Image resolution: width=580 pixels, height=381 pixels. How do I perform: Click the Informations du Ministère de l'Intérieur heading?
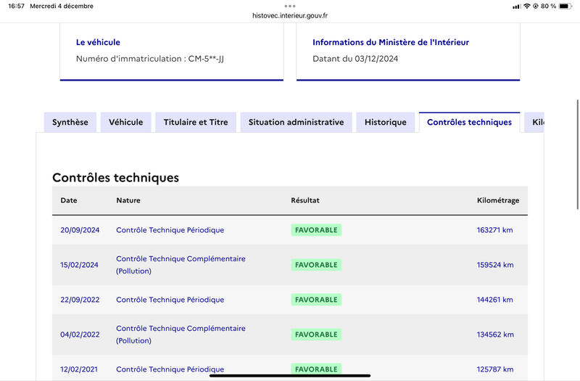click(x=391, y=42)
